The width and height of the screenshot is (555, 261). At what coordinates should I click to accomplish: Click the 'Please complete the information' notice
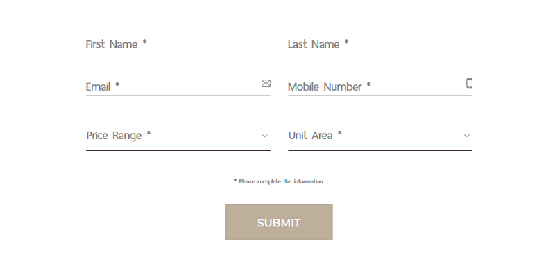click(279, 181)
